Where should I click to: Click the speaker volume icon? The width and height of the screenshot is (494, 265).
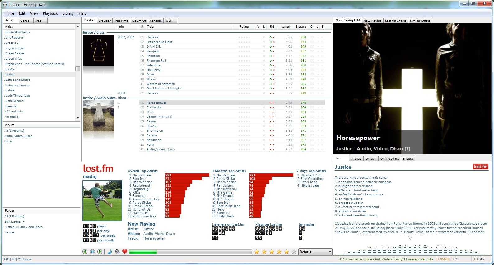[x=117, y=252]
